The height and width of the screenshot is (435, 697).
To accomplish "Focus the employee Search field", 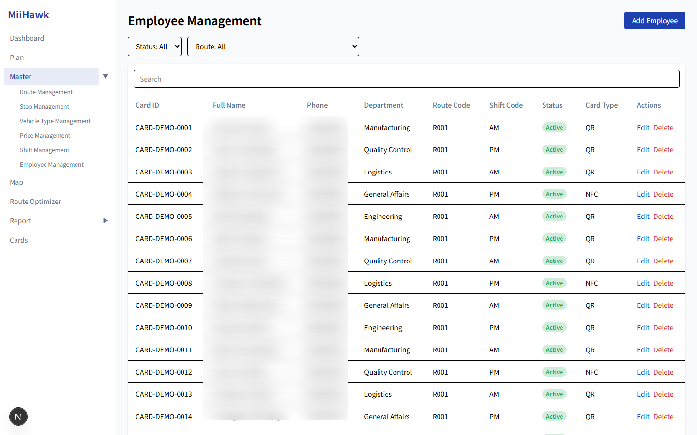I will click(406, 79).
